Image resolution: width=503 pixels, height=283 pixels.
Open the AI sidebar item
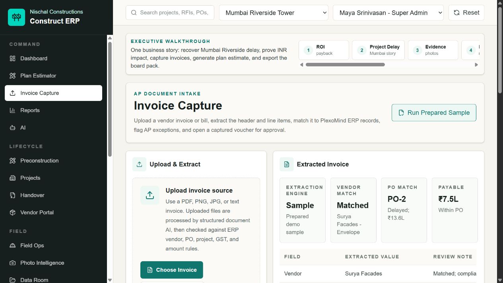pos(53,128)
